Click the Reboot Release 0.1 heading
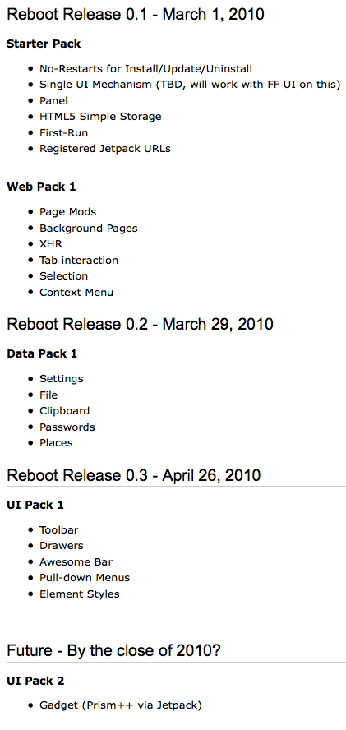 coord(136,14)
